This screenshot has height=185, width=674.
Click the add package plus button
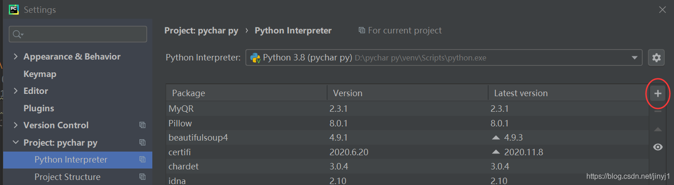tap(657, 93)
